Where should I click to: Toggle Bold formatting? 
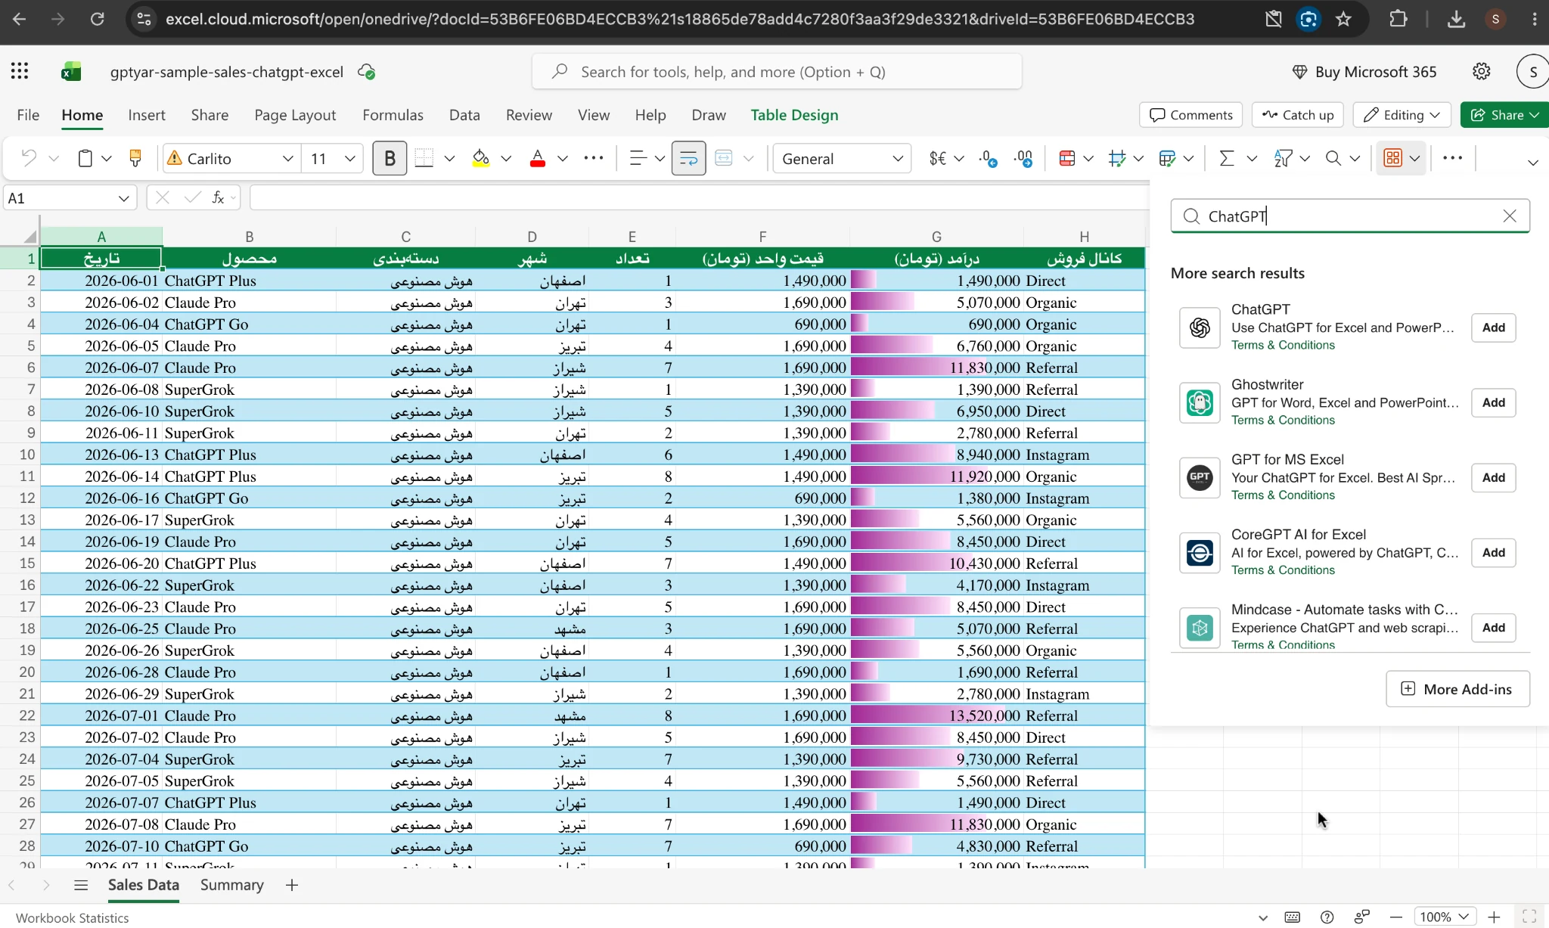[390, 158]
